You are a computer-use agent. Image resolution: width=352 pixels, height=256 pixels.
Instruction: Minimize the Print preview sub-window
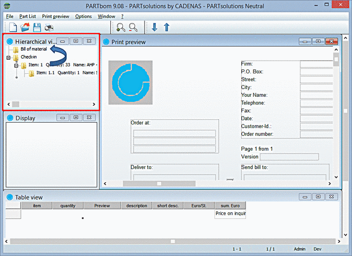305,41
